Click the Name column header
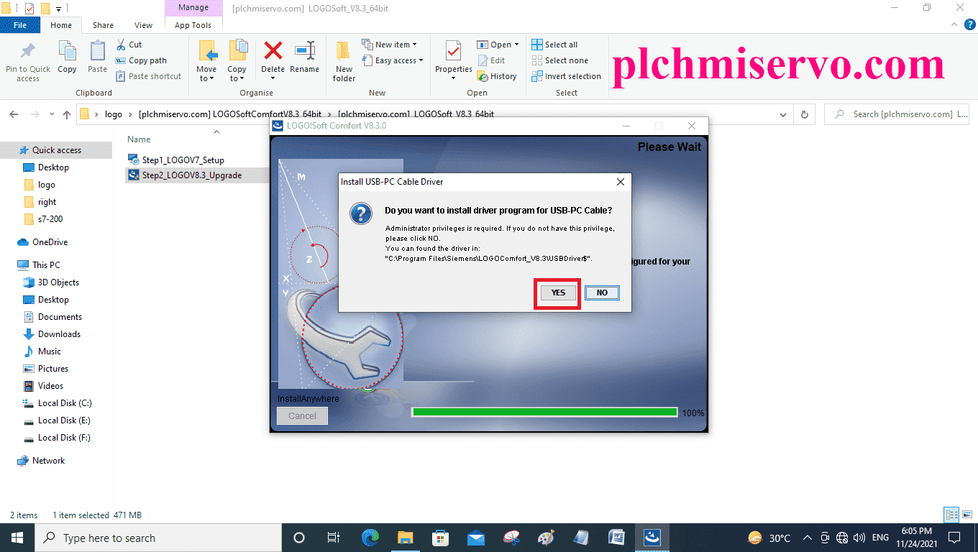Screen dimensions: 978x552 [139, 139]
